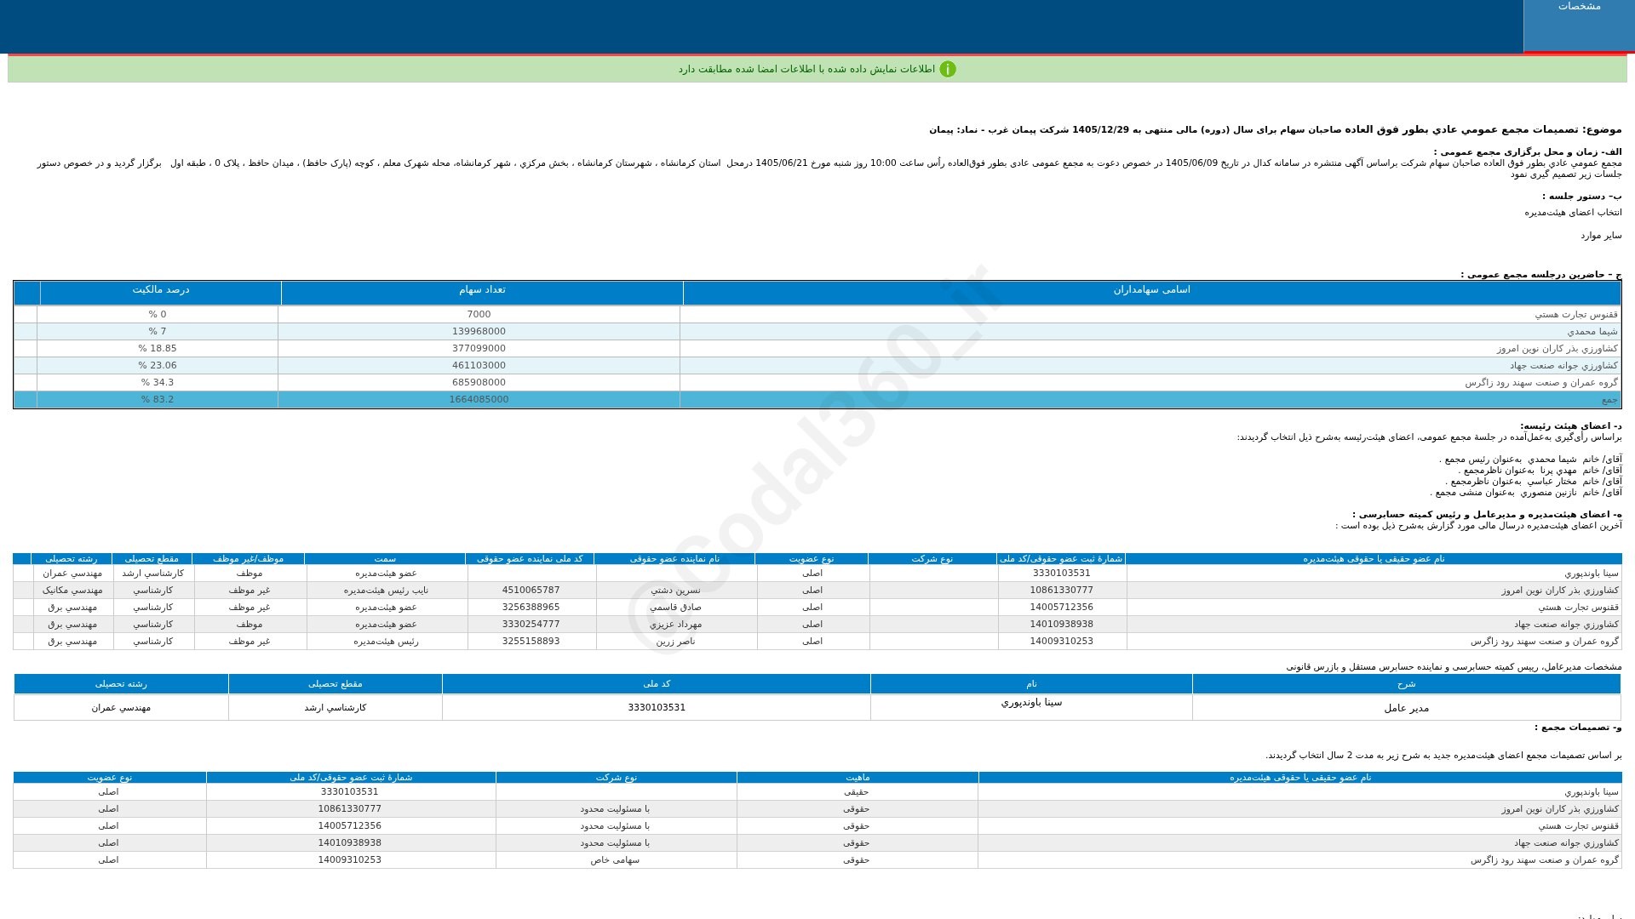Click representative name نسرين دشتي
The width and height of the screenshot is (1635, 919).
(x=675, y=591)
